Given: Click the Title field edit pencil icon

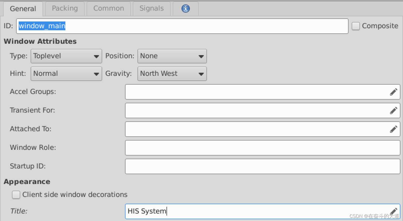Looking at the screenshot, I should tap(393, 211).
